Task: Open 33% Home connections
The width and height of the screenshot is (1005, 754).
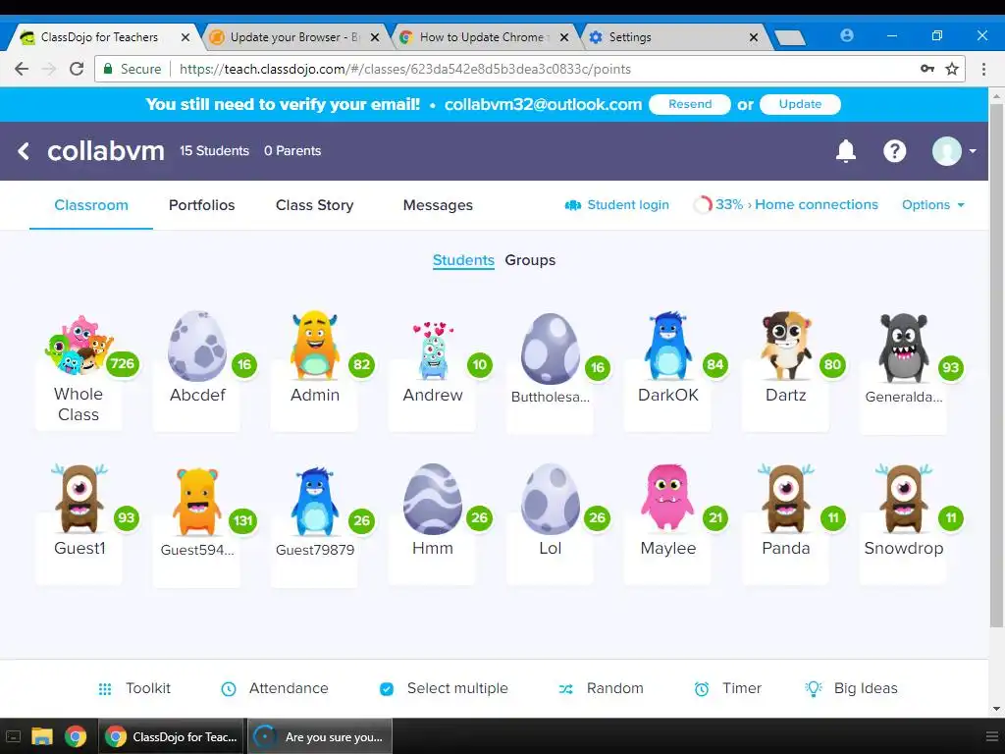Action: pyautogui.click(x=787, y=204)
